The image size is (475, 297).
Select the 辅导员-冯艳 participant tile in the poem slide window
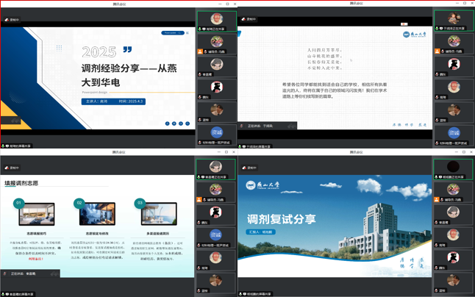454,44
